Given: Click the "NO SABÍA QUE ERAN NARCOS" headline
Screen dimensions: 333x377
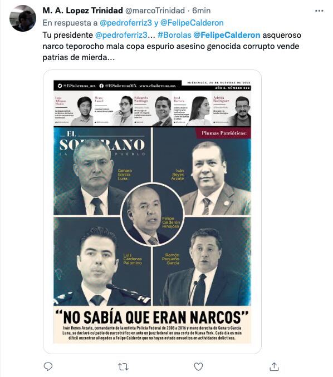Looking at the screenshot, I should 152,317.
